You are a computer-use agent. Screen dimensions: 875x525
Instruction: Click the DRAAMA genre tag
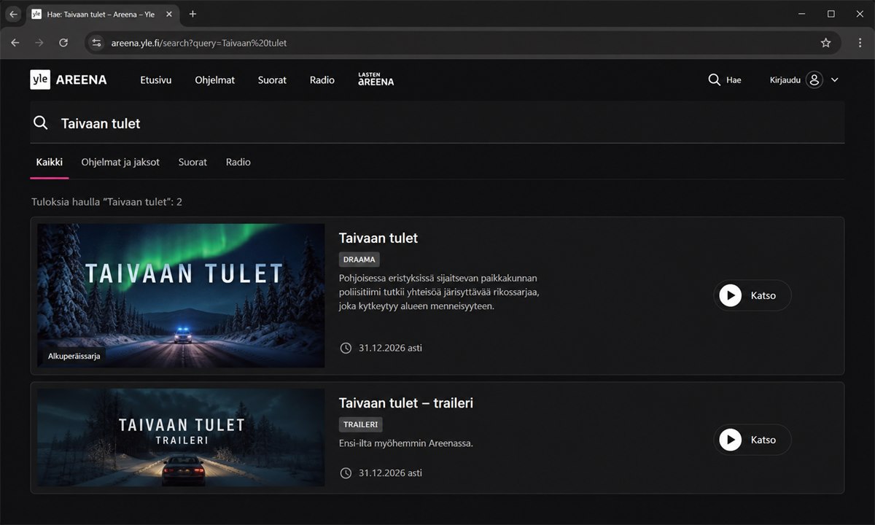pos(359,260)
